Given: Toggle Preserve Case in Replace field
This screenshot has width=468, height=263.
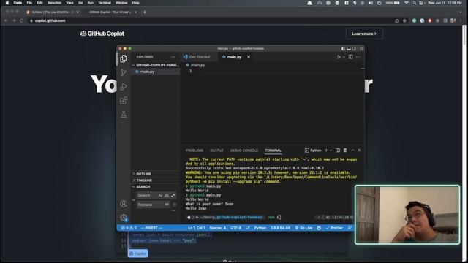Looking at the screenshot, I should point(167,205).
